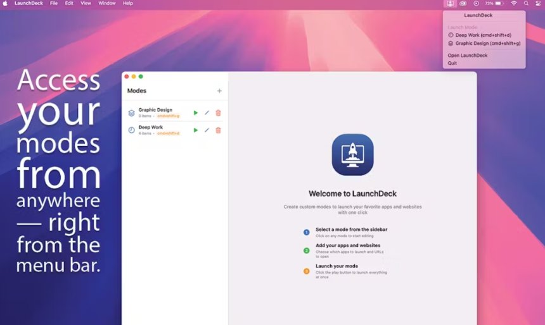The height and width of the screenshot is (325, 545).
Task: Open the File menu
Action: [53, 3]
